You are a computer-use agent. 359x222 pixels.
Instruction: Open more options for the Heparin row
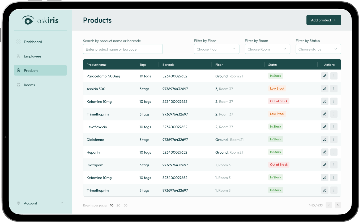(334, 152)
